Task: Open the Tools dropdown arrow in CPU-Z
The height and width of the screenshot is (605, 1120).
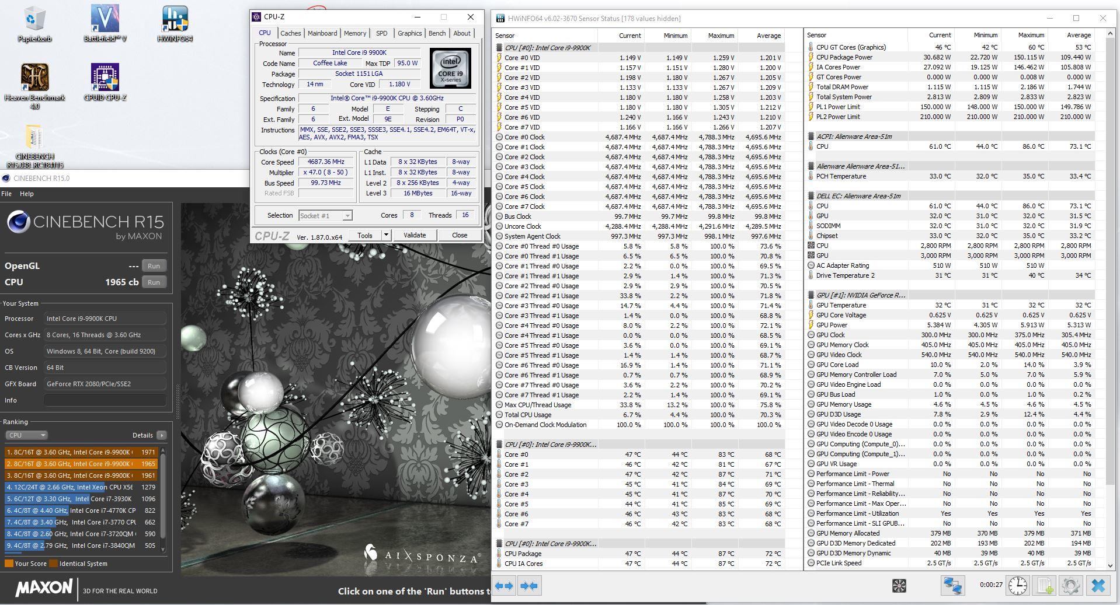Action: (386, 235)
